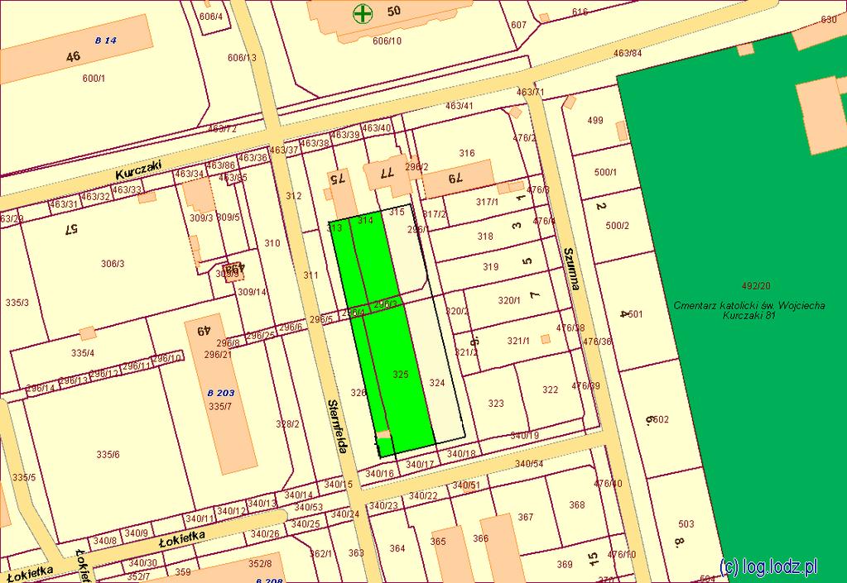847x583 pixels.
Task: Click the Sternfelda street name
Action: tap(338, 427)
